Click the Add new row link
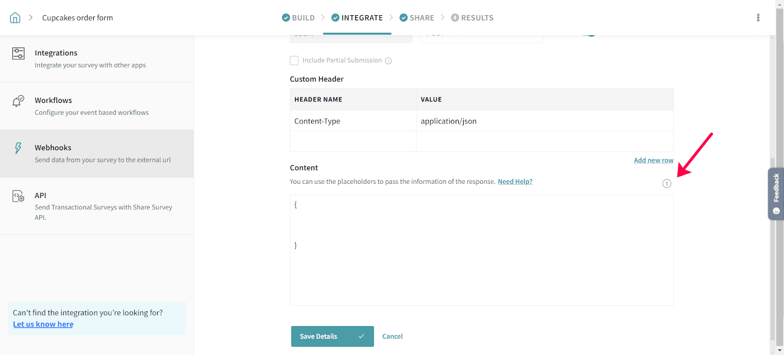The height and width of the screenshot is (355, 784). [653, 160]
